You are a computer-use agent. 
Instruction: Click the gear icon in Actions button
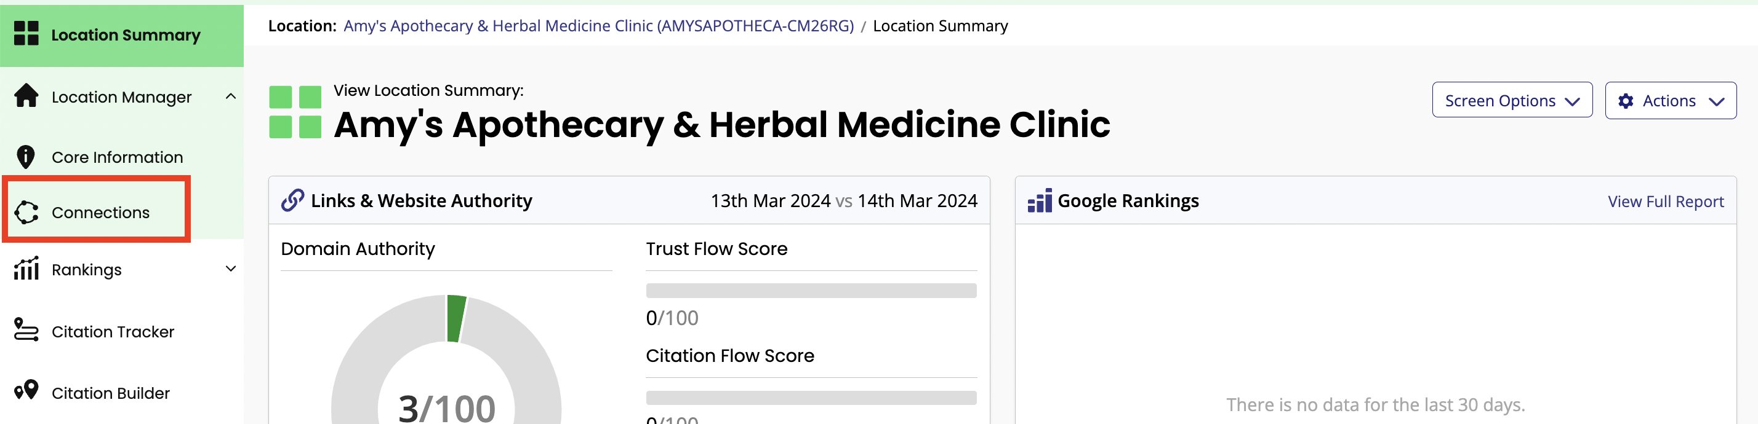(x=1626, y=101)
